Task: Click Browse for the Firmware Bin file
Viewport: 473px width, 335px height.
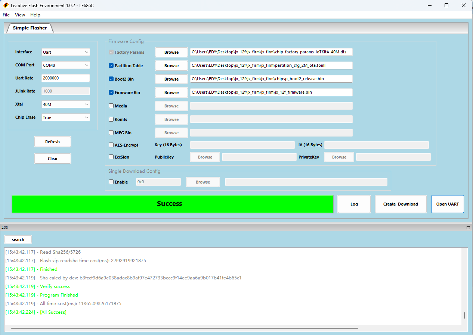Action: [171, 93]
